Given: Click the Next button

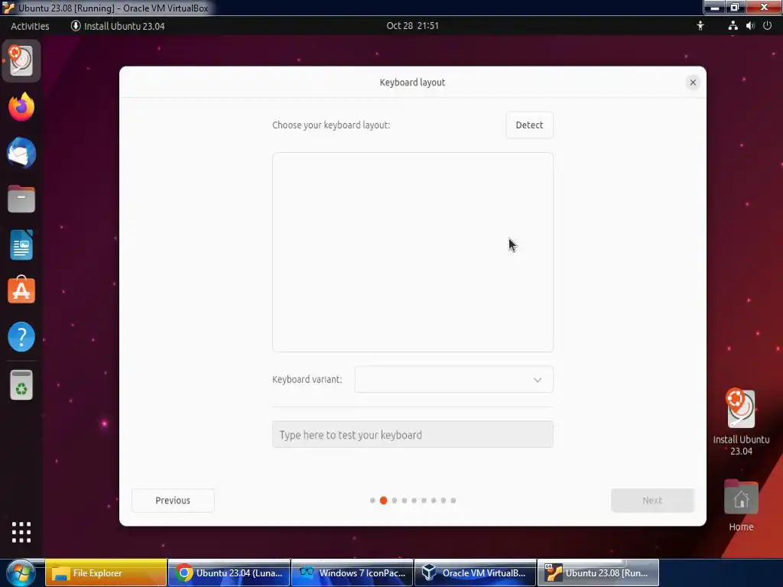Looking at the screenshot, I should coord(652,500).
